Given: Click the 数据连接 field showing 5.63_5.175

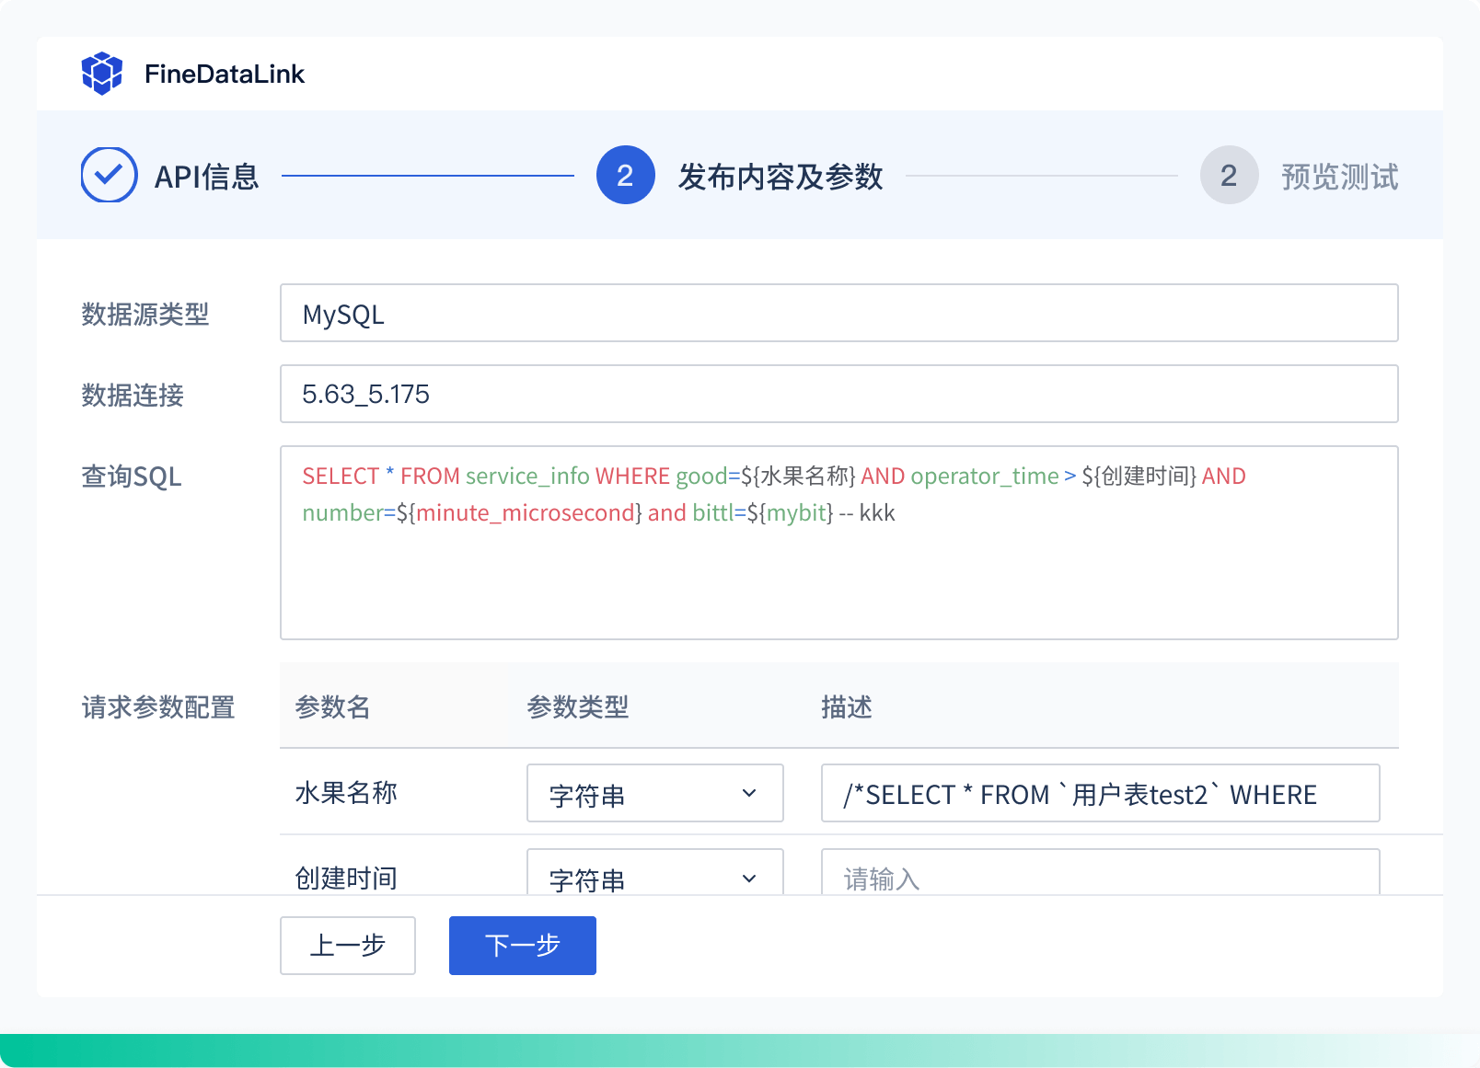Looking at the screenshot, I should click(x=839, y=394).
